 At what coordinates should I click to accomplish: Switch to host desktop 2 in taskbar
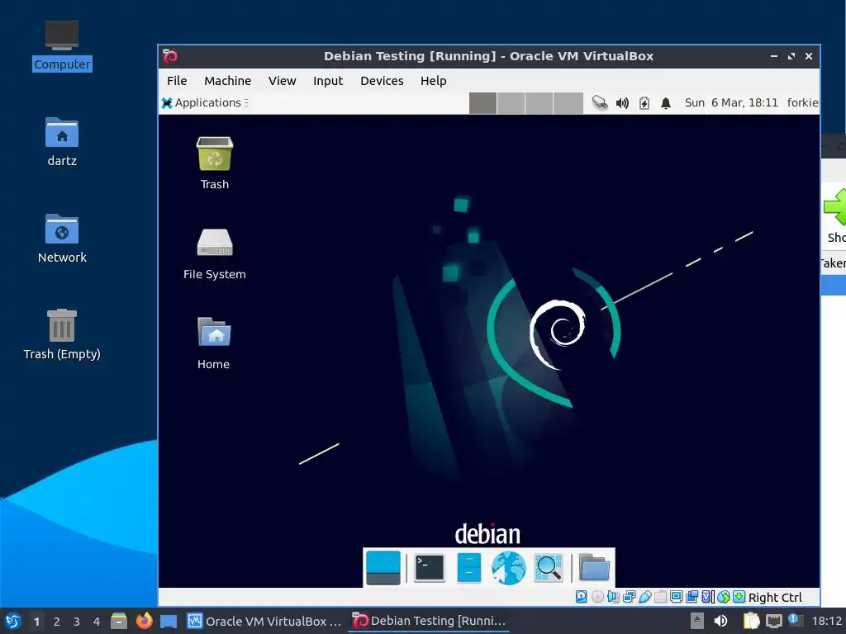point(57,622)
